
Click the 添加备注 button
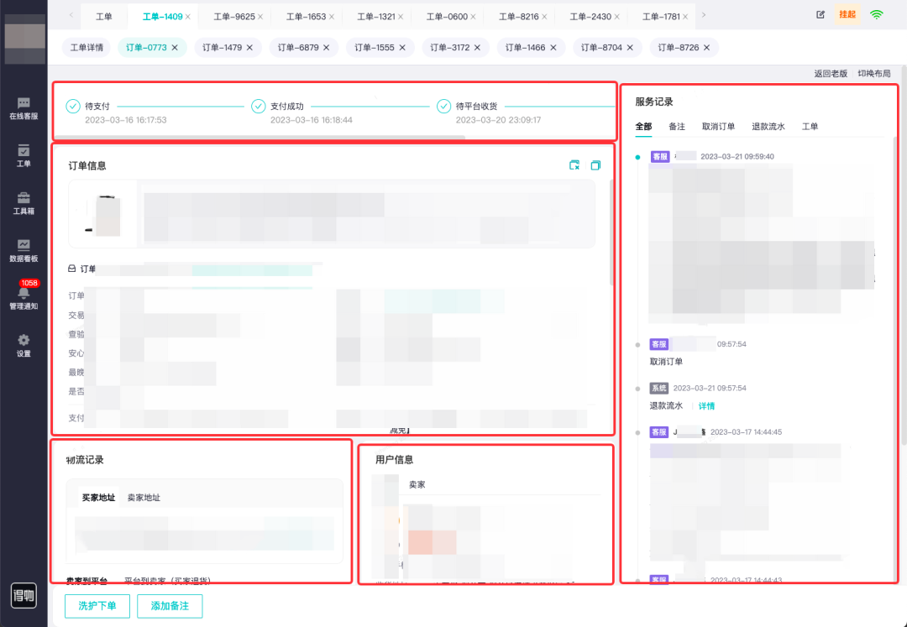170,606
